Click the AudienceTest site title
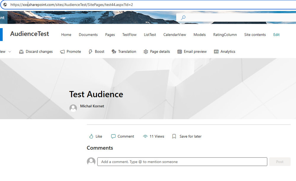 30,34
